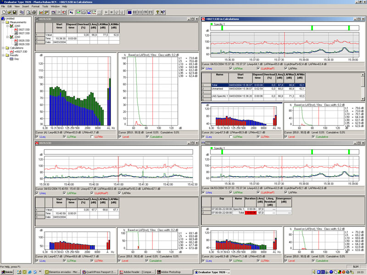Collapse the first 2260 node in tree
The height and width of the screenshot is (275, 367).
[7, 26]
